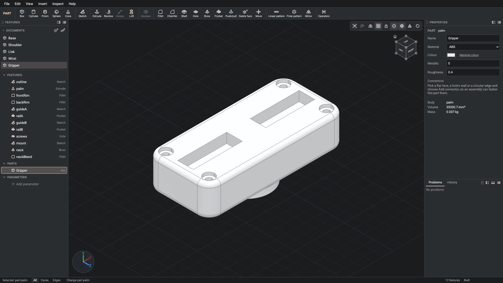Open the Colour swatch picker
The image size is (503, 283).
451,55
